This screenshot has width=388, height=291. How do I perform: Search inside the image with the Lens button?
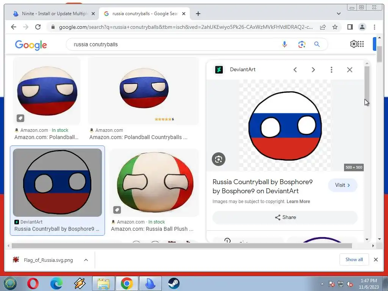point(219,159)
